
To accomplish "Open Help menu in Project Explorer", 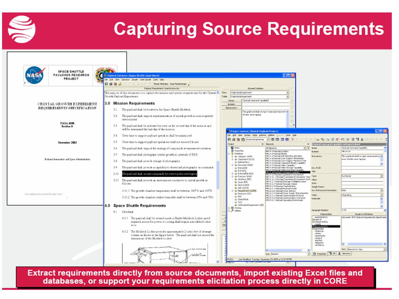I will pos(294,135).
